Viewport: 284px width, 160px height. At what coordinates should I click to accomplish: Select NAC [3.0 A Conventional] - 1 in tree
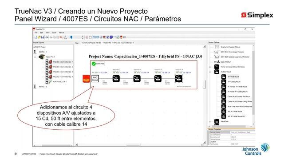tap(63, 62)
